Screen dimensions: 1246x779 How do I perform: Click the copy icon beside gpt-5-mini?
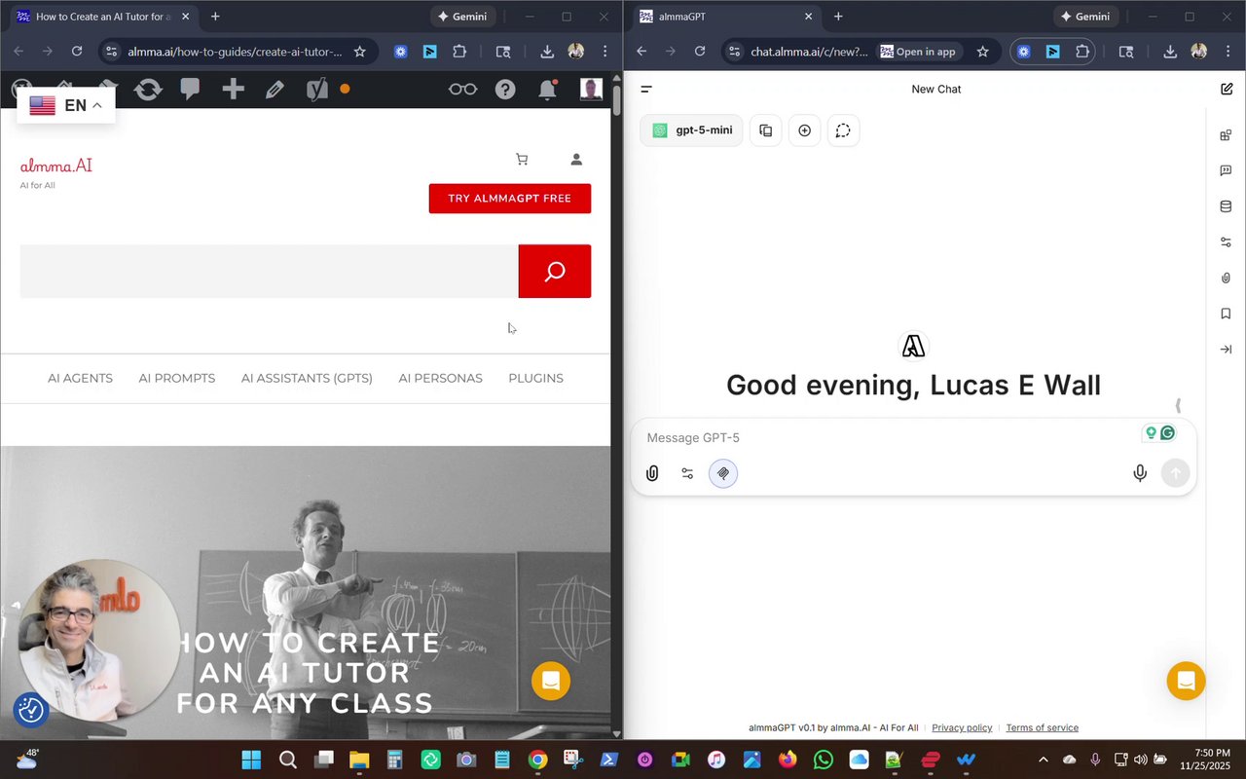(x=766, y=130)
